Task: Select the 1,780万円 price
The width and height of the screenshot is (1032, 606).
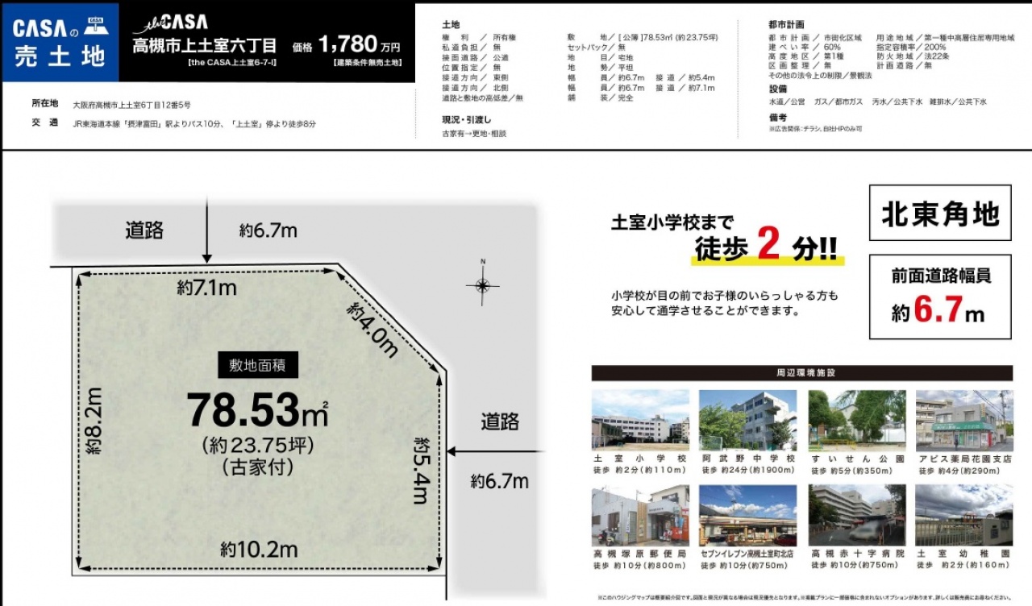Action: coord(360,45)
